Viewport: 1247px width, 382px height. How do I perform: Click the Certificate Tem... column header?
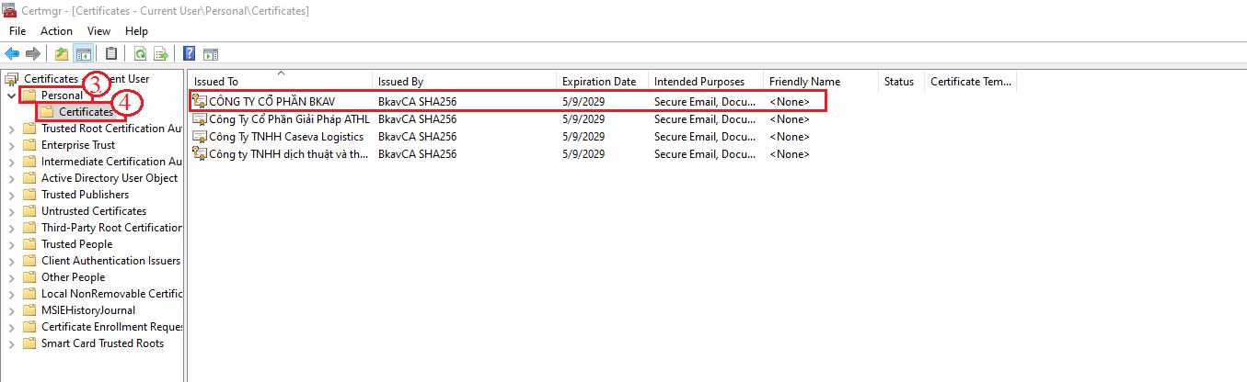pyautogui.click(x=971, y=82)
